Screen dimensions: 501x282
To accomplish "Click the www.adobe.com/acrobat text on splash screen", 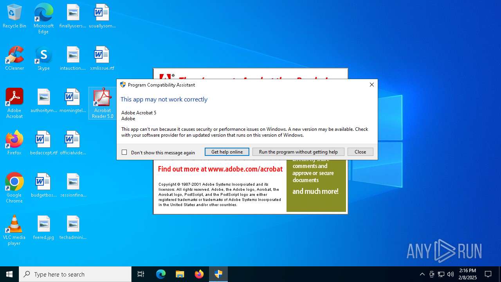I will click(245, 169).
